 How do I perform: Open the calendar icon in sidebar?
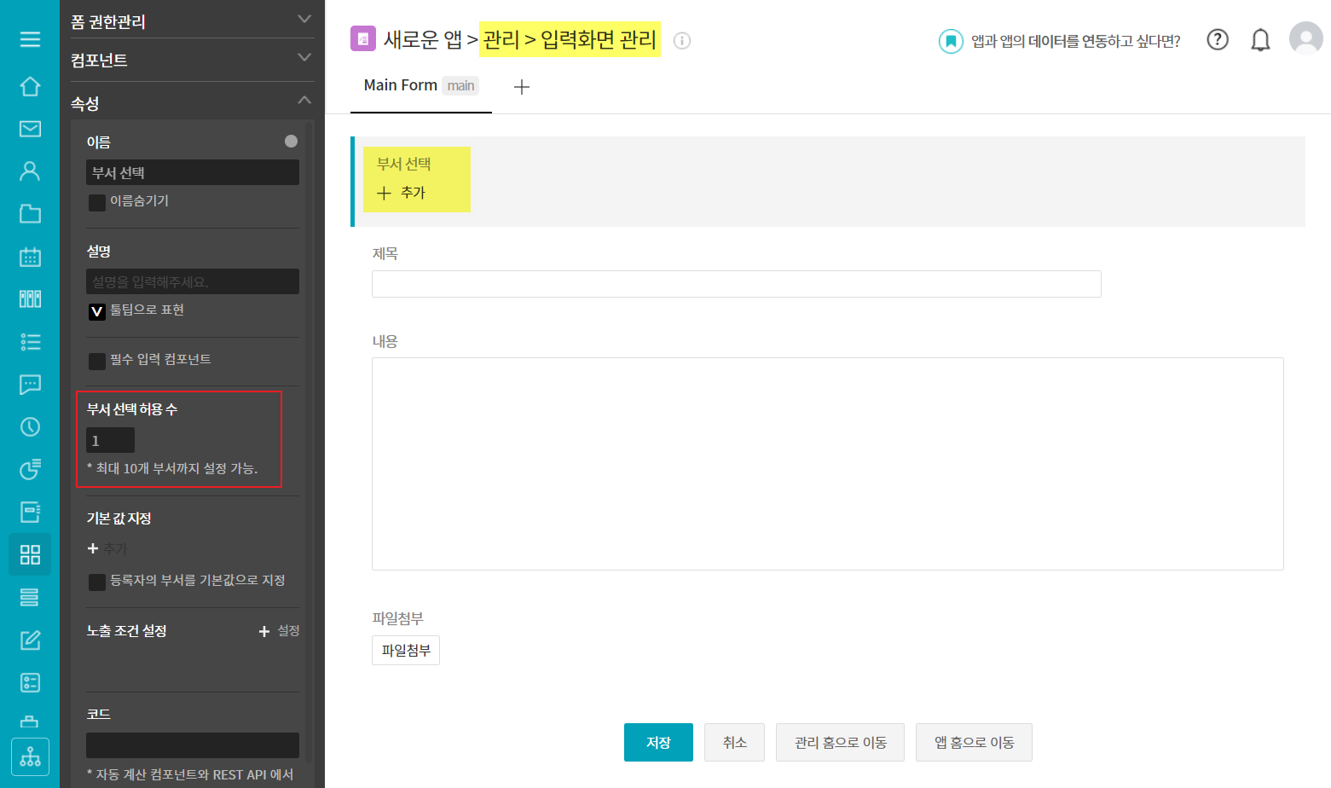[x=30, y=257]
